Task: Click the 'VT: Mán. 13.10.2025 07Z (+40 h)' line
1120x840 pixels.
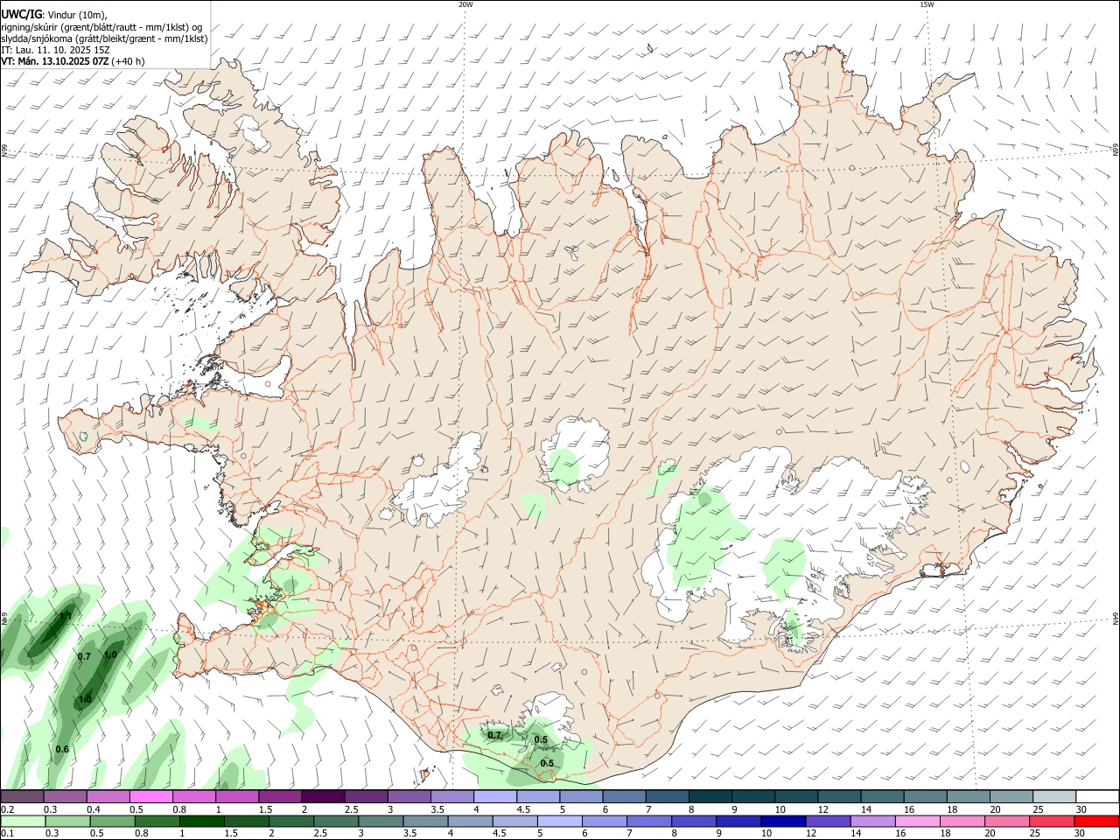Action: (73, 61)
